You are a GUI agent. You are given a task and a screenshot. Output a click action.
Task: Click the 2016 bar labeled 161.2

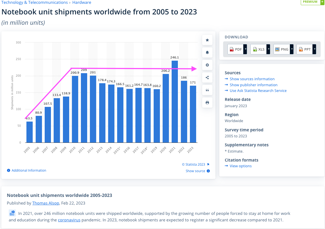click(x=129, y=116)
